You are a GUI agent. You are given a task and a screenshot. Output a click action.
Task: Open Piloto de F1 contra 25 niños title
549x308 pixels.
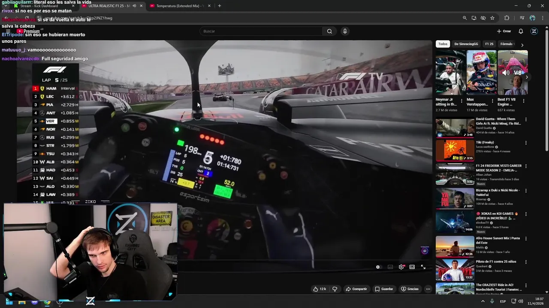(x=496, y=261)
